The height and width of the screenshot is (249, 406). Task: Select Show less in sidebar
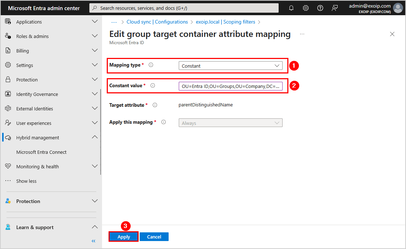26,181
